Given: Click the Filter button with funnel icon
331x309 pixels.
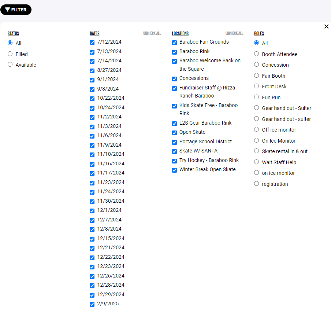Looking at the screenshot, I should coord(16,10).
